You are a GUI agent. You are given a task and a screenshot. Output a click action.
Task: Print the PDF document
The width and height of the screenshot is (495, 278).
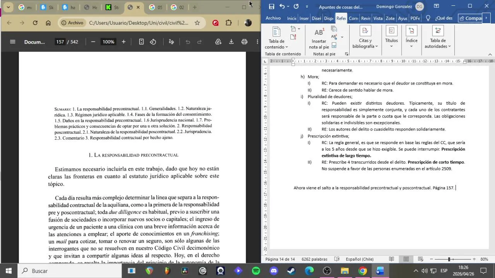[x=244, y=42]
